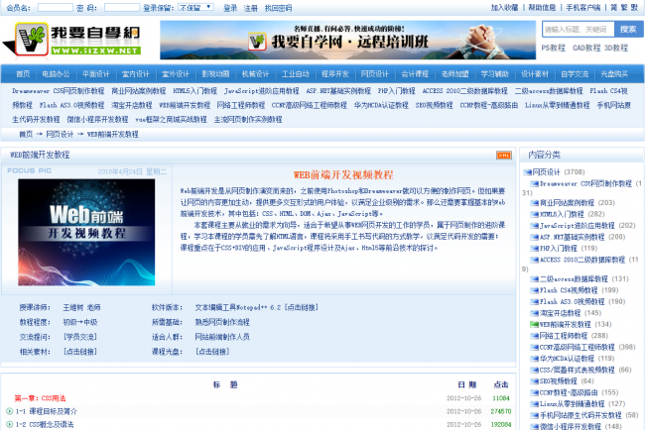Click folder icon beside CCNP高级网络工程师教程 (398)

click(534, 348)
